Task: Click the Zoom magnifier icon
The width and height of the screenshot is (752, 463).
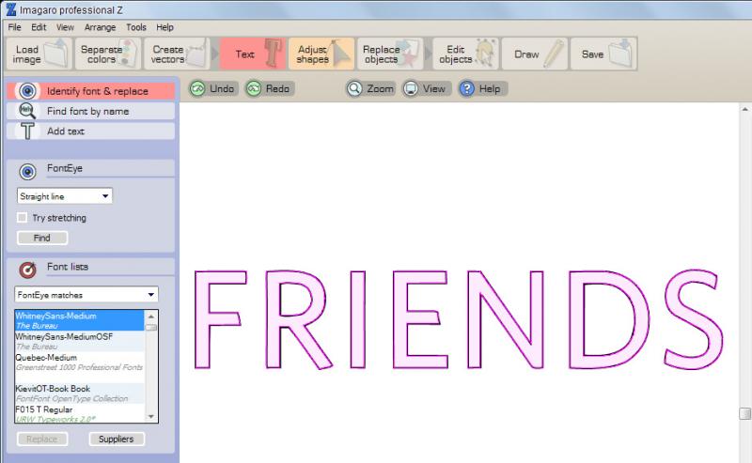Action: pyautogui.click(x=355, y=88)
